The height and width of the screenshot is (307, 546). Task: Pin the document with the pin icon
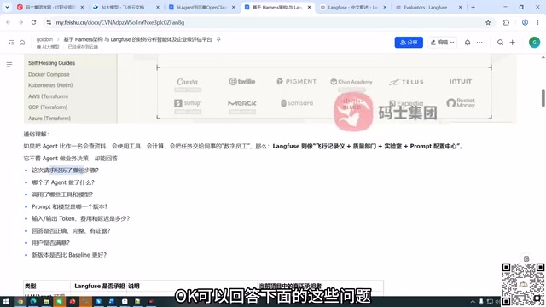(218, 39)
